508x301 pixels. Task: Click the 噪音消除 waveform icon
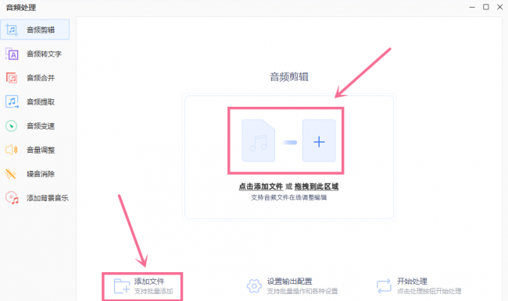[11, 174]
